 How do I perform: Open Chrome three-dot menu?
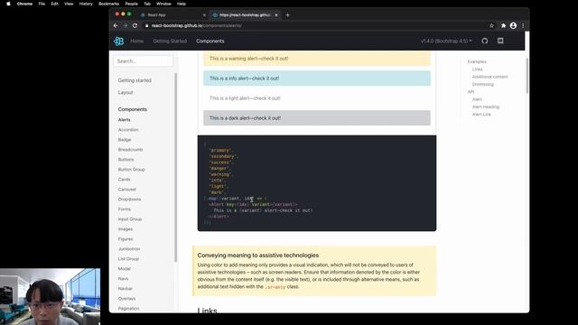point(523,26)
